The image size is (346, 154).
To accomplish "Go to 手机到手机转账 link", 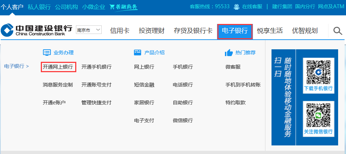I will [243, 85].
